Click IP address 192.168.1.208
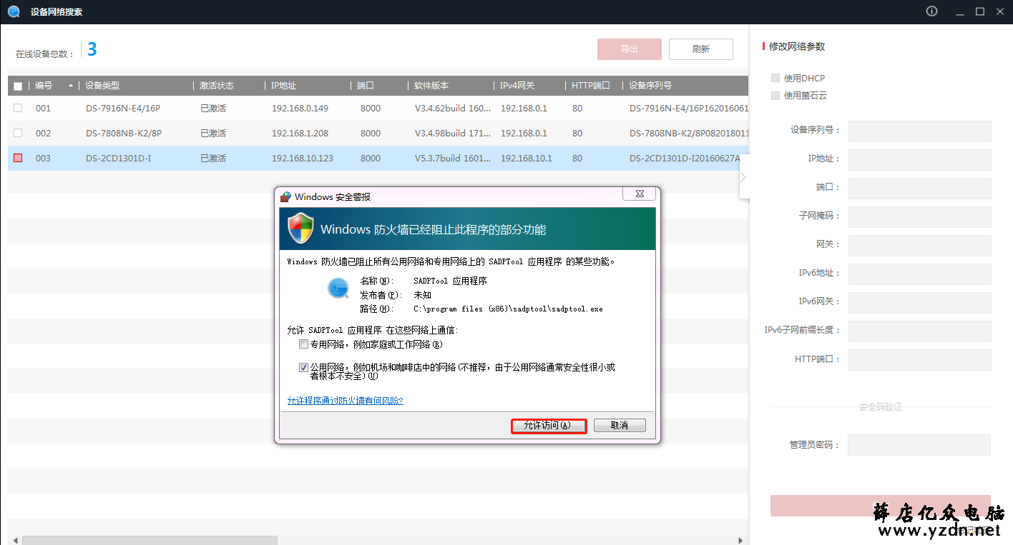Screen dimensions: 1013x545 click(x=300, y=134)
